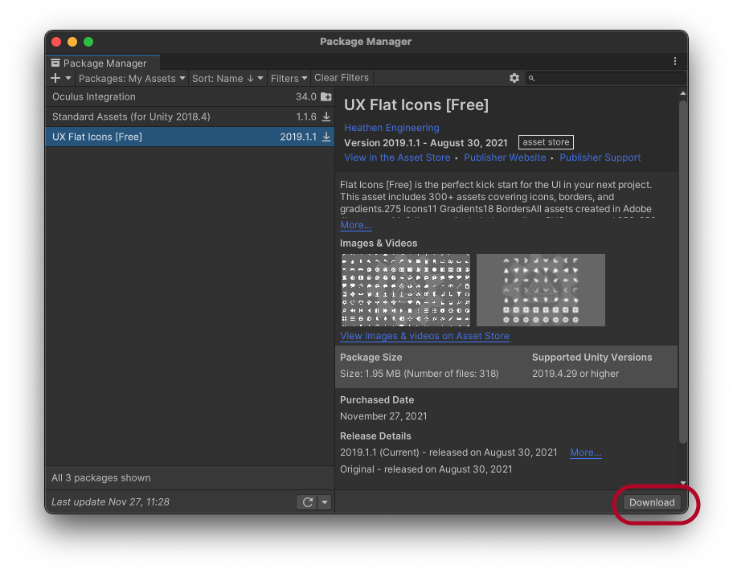The image size is (733, 573).
Task: Select the Oculus Integration package row
Action: tap(190, 96)
